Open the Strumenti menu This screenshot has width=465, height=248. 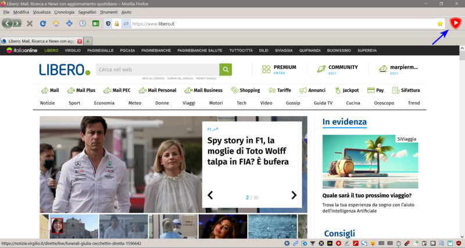[109, 12]
